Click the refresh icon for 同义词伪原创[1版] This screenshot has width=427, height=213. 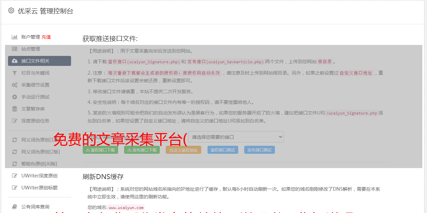(15, 140)
